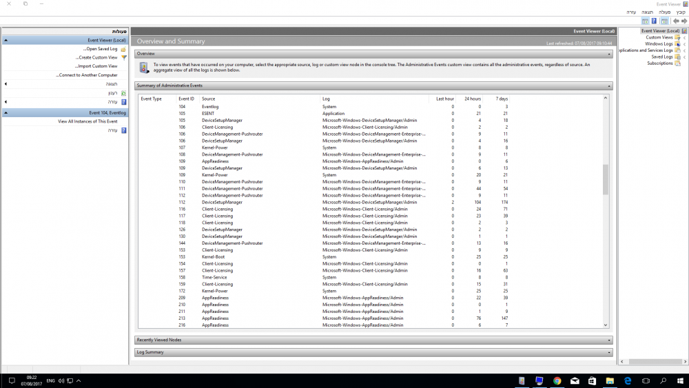Click View All Instances of This Event
Viewport: 689px width, 388px height.
click(x=88, y=122)
